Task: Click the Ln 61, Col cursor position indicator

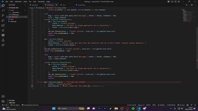Action: point(131,105)
